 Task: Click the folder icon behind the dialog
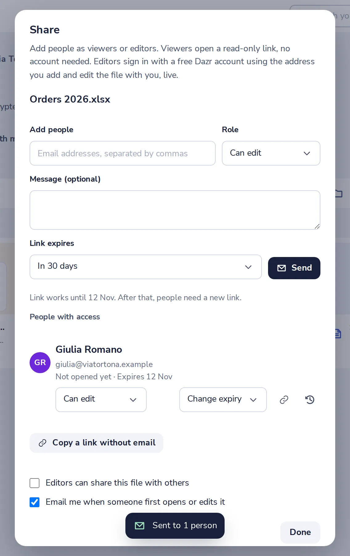click(339, 194)
